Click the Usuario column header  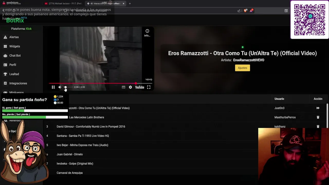[x=279, y=99]
